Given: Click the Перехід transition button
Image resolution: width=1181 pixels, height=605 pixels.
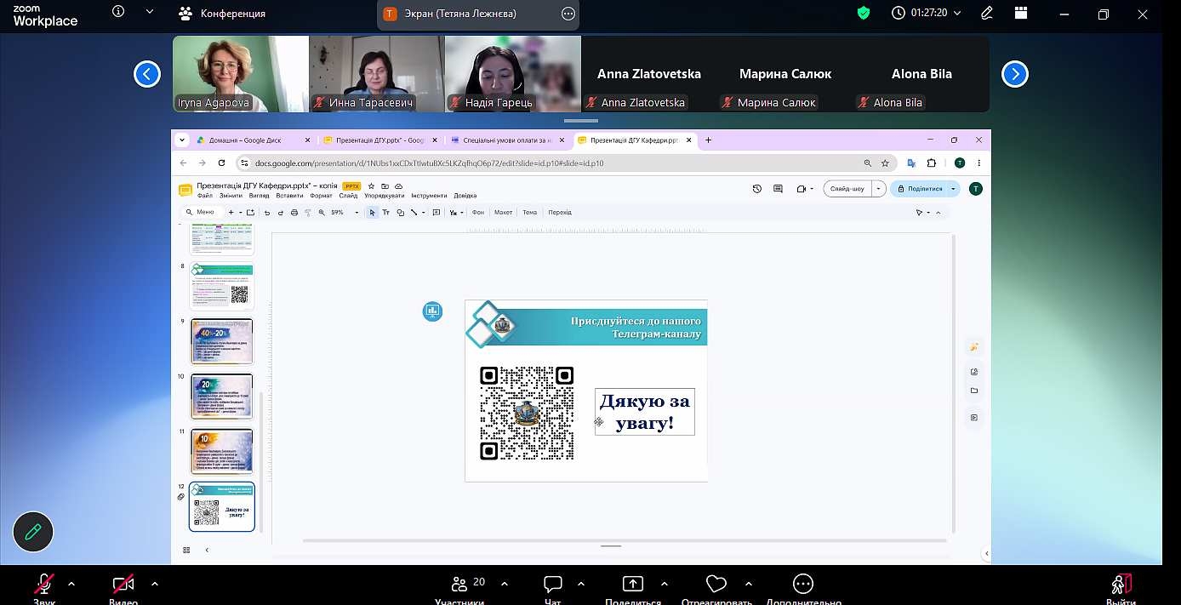Looking at the screenshot, I should tap(560, 213).
